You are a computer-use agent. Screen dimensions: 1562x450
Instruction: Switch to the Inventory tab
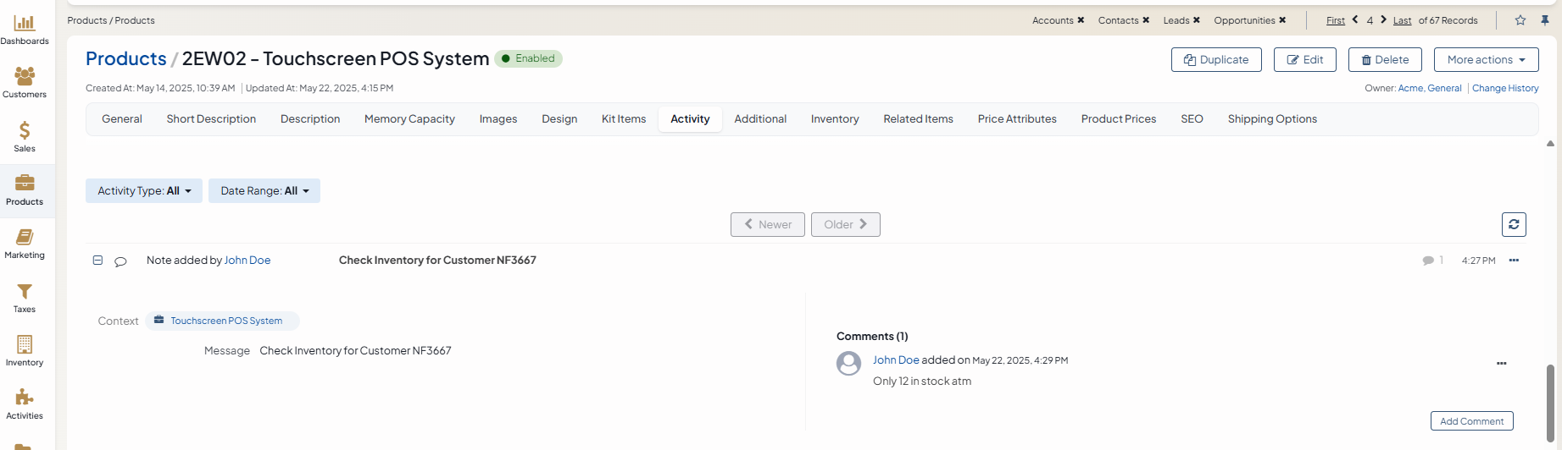834,119
